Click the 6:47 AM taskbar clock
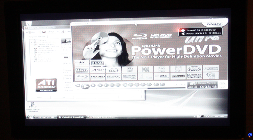 pyautogui.click(x=220, y=116)
